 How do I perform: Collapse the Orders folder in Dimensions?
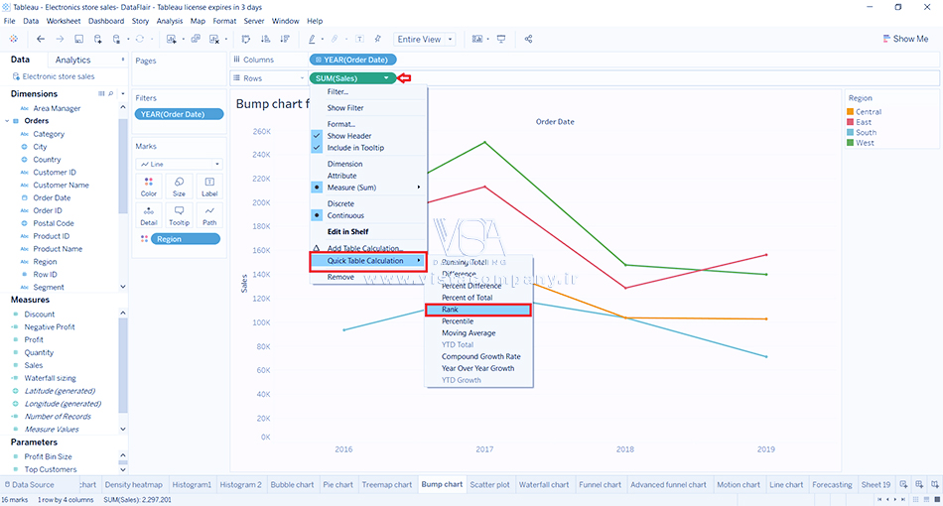[8, 121]
